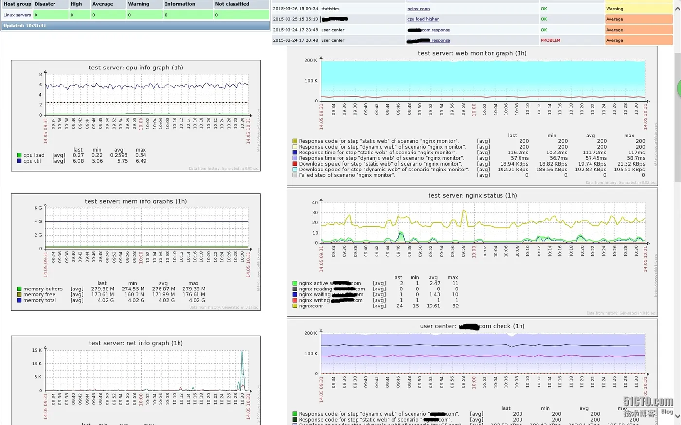Screen dimensions: 681x425
Task: Click the "Information" column header
Action: tap(188, 4)
